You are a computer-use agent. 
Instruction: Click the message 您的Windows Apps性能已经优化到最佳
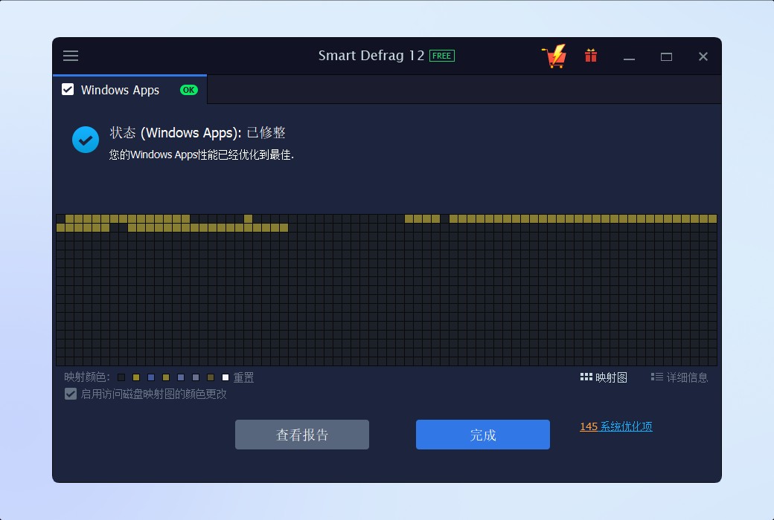202,155
